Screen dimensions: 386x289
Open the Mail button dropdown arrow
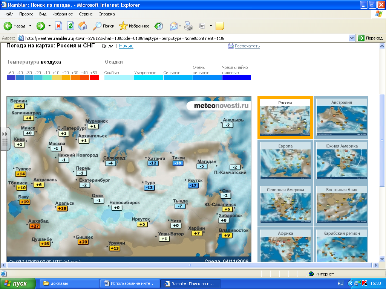click(180, 26)
